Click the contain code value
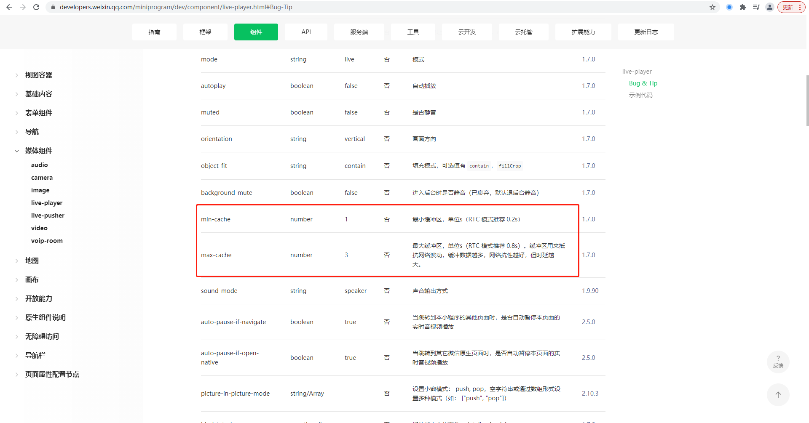Viewport: 809px width, 423px height. coord(479,166)
